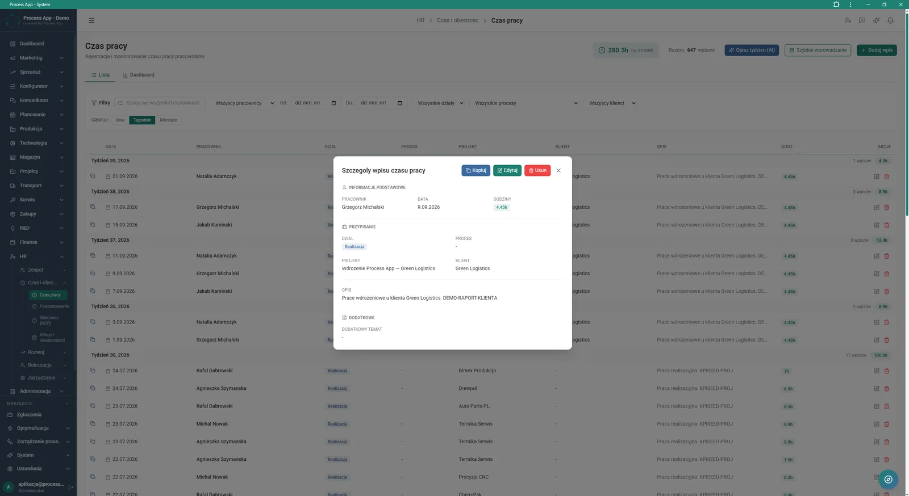This screenshot has width=909, height=496.
Task: Open the Filtry filter button
Action: click(101, 103)
